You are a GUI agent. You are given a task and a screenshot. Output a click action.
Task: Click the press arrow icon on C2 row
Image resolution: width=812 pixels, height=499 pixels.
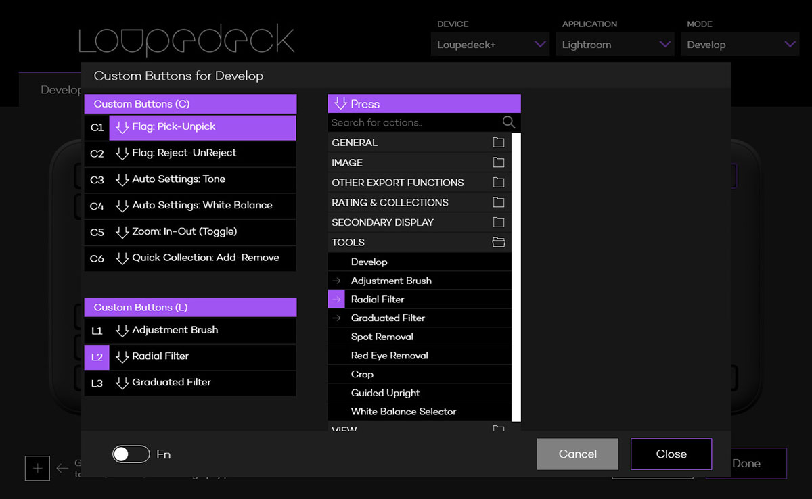[122, 153]
